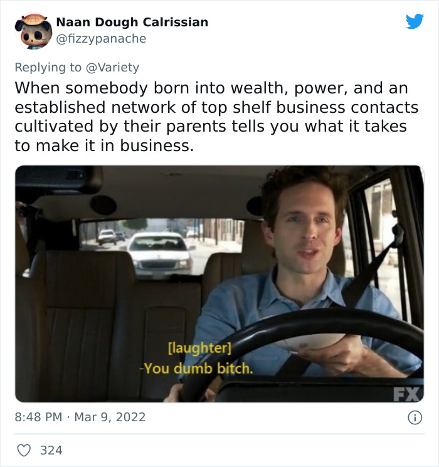Click the Twitter bird logo
The image size is (439, 467).
pos(415,21)
